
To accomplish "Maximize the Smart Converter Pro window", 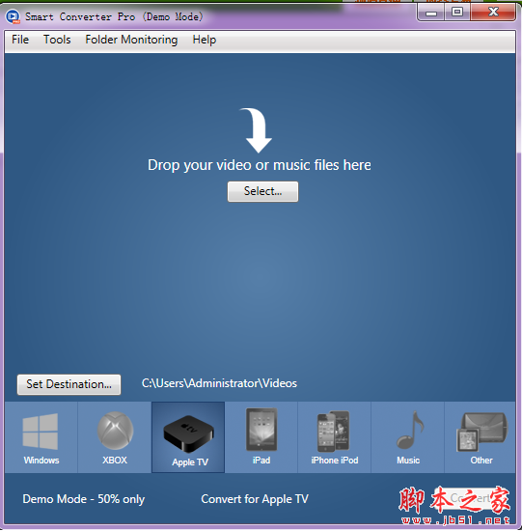I will tap(457, 13).
